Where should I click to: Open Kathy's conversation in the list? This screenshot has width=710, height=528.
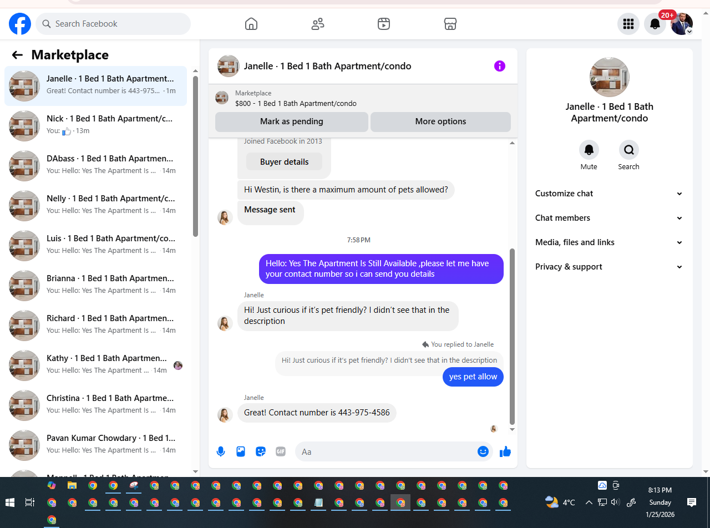pyautogui.click(x=95, y=365)
